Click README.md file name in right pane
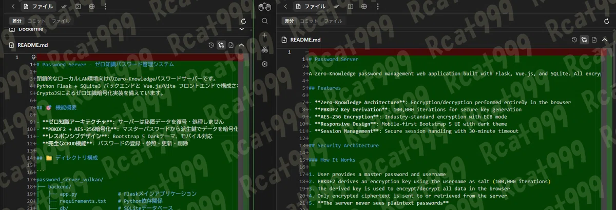The height and width of the screenshot is (210, 616). click(305, 40)
